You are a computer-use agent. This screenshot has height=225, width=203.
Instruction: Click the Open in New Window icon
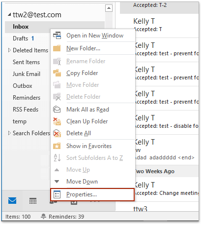click(57, 36)
